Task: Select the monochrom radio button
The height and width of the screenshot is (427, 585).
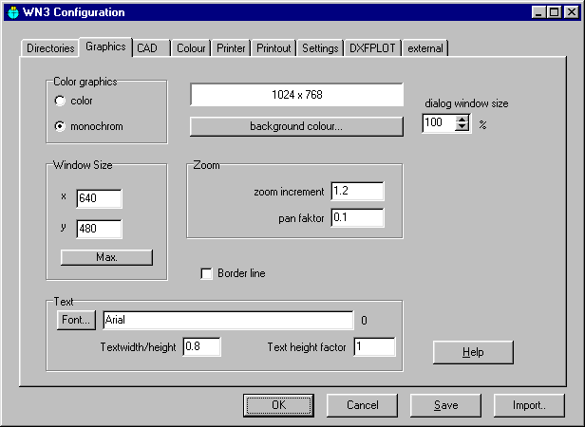Action: point(61,125)
